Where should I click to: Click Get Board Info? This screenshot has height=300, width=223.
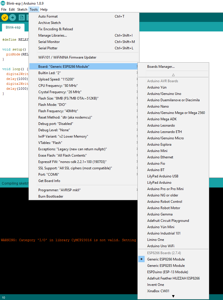(84, 181)
